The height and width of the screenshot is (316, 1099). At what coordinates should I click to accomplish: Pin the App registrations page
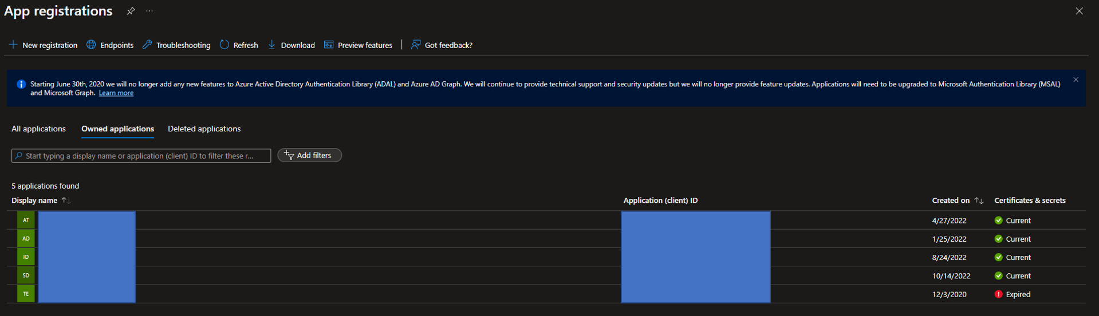point(131,11)
